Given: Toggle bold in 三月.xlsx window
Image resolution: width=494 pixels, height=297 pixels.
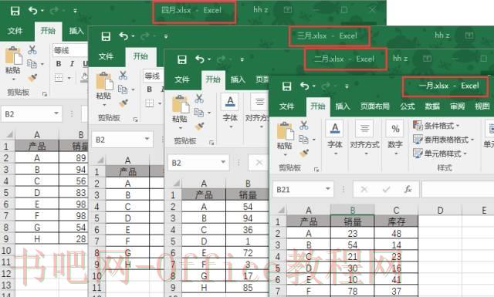Looking at the screenshot, I should tap(149, 89).
